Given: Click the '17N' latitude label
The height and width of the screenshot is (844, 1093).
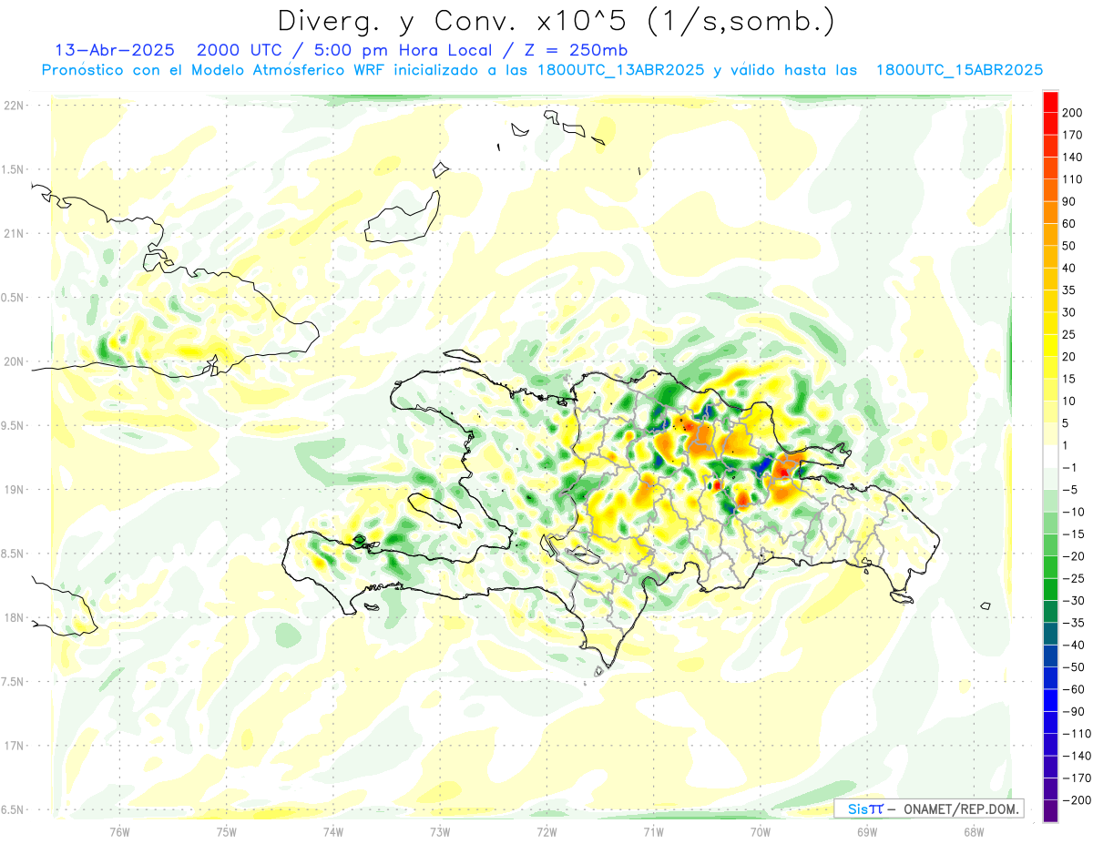Looking at the screenshot, I should 13,746.
